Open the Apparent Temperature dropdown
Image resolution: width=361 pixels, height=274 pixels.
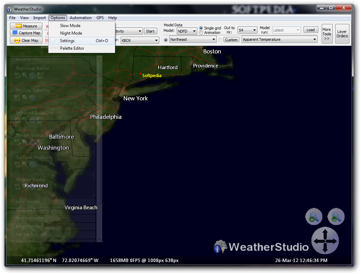[280, 39]
